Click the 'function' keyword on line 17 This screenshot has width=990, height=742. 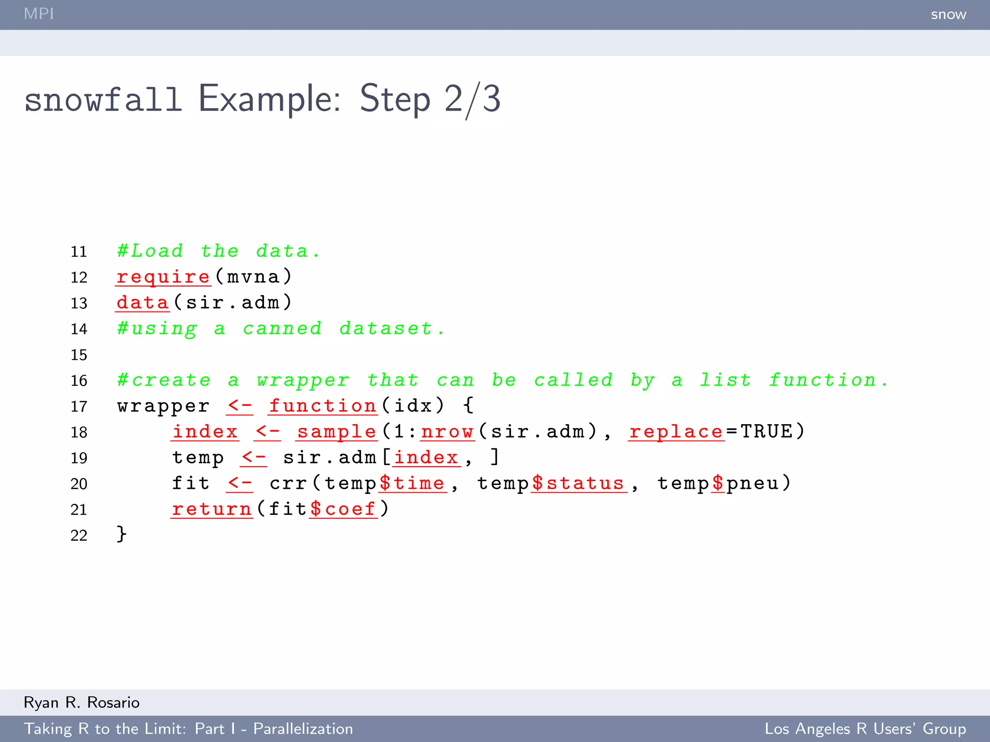point(323,406)
